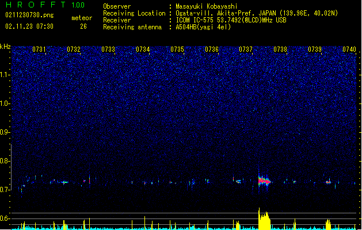Image resolution: width=362 pixels, height=230 pixels.
Task: Select the 0733 time marker
Action: pos(108,49)
